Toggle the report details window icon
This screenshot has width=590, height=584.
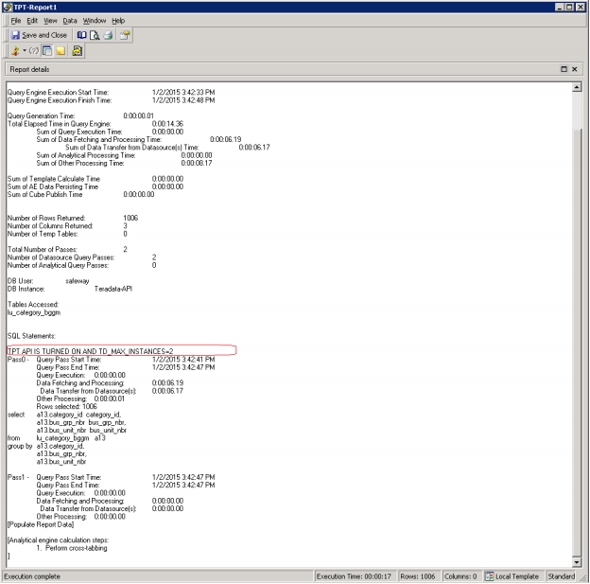coord(47,51)
